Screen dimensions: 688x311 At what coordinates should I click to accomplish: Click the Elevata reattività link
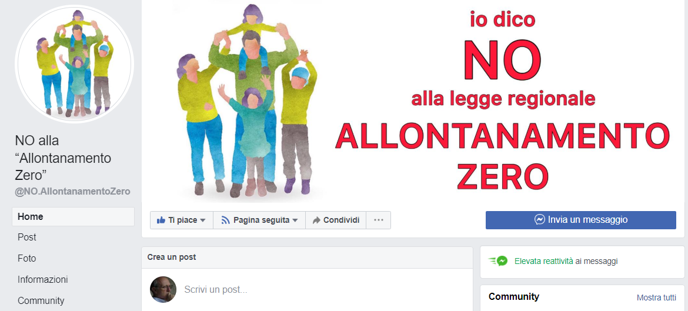pos(544,261)
